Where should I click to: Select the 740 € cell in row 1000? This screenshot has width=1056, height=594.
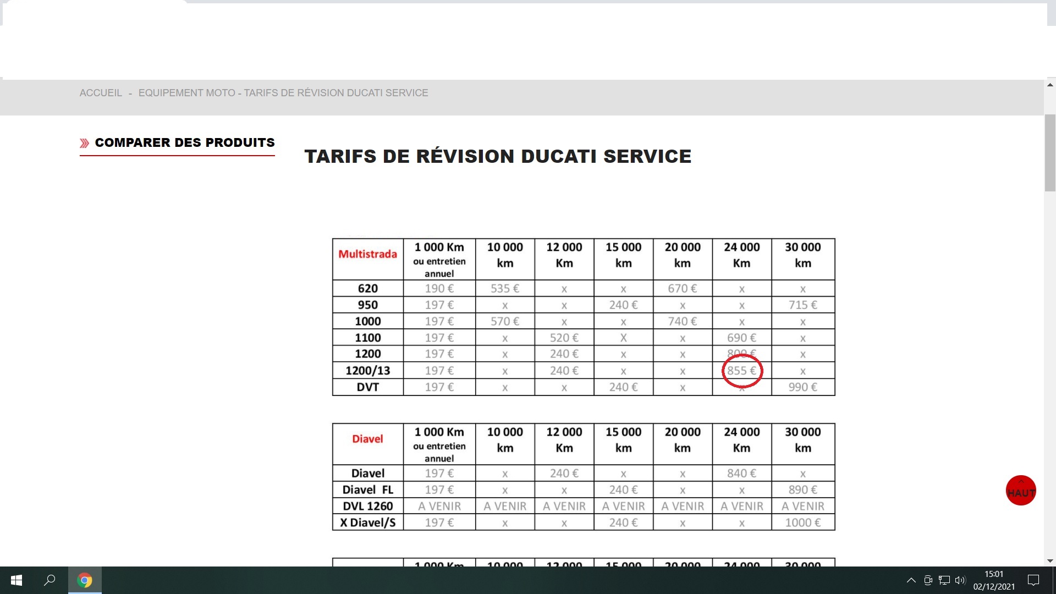[x=683, y=321]
